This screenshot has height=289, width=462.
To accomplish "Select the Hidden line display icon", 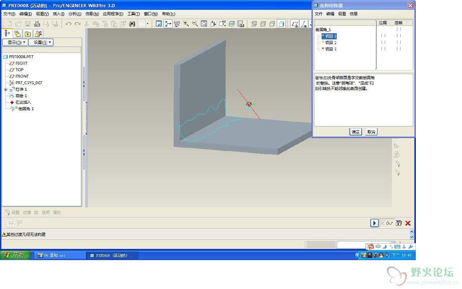I will (263, 24).
